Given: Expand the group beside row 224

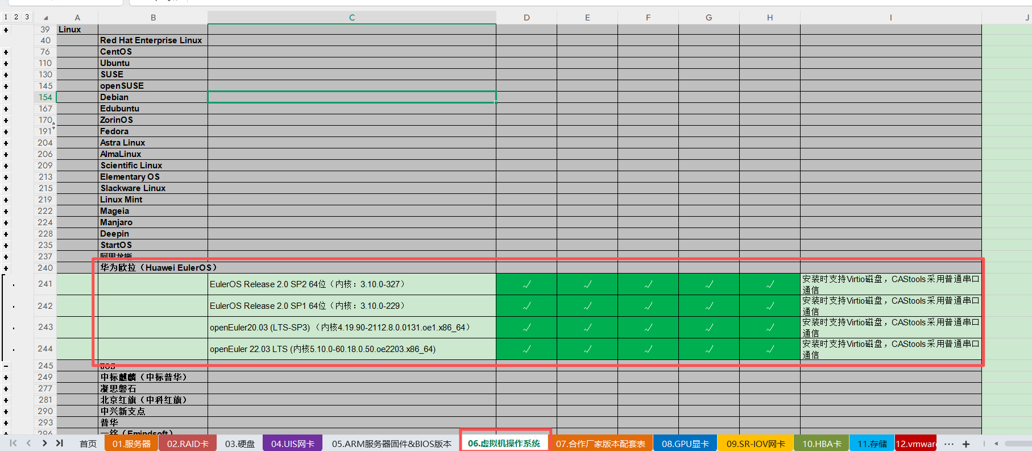Looking at the screenshot, I should (x=6, y=223).
